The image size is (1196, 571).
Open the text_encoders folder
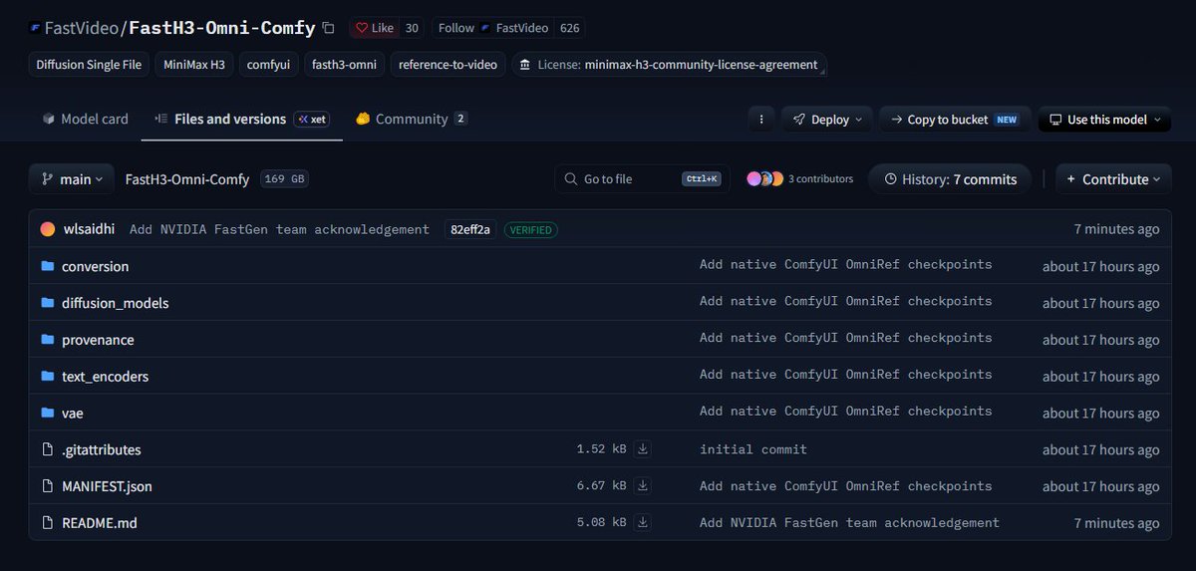coord(105,377)
